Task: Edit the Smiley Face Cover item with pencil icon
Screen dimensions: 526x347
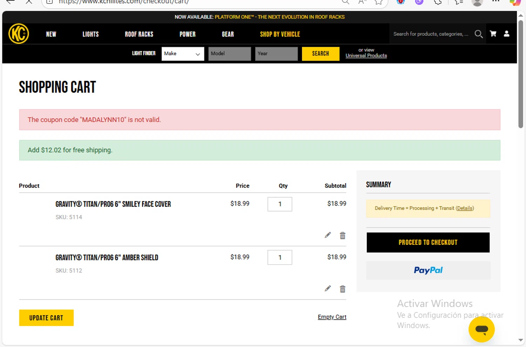Action: 328,235
